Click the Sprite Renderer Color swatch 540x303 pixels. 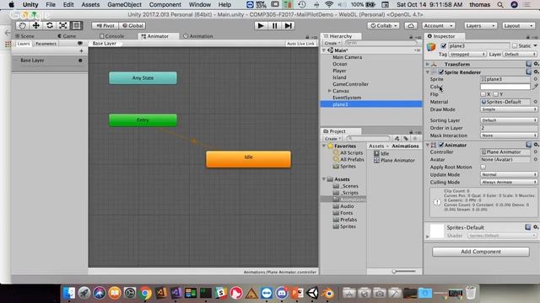(505, 87)
